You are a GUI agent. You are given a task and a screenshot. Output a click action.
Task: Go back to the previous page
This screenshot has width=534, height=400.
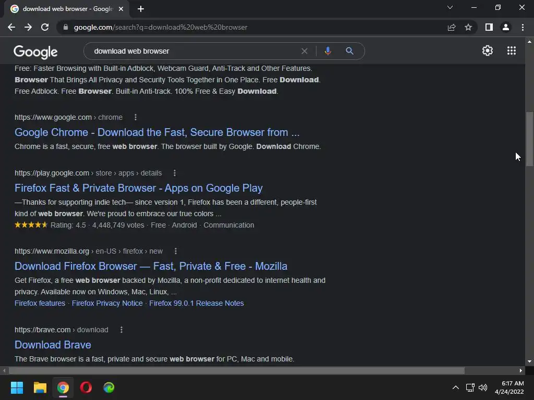[x=11, y=27]
